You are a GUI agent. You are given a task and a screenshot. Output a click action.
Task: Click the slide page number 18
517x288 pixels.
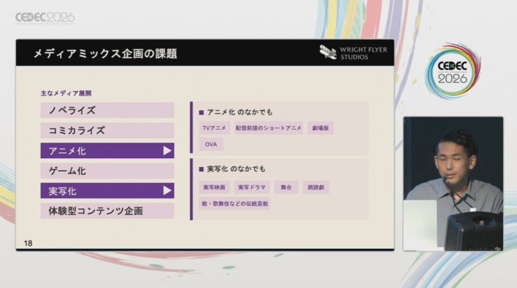[28, 244]
